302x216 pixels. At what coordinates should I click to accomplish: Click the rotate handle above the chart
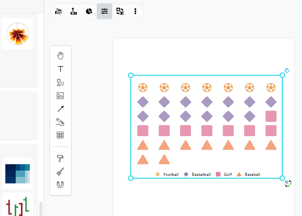[x=287, y=71]
